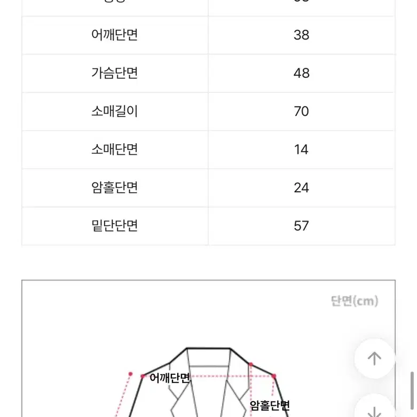Click the value 57 for hem width

(301, 226)
